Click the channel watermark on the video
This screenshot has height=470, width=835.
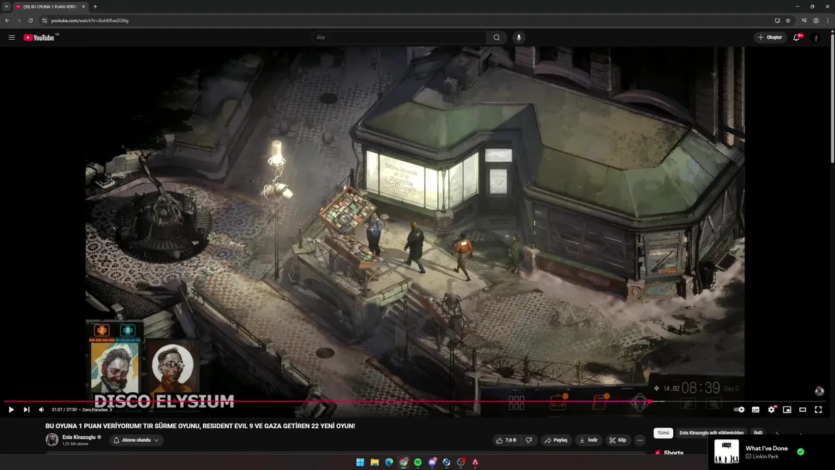pos(819,390)
